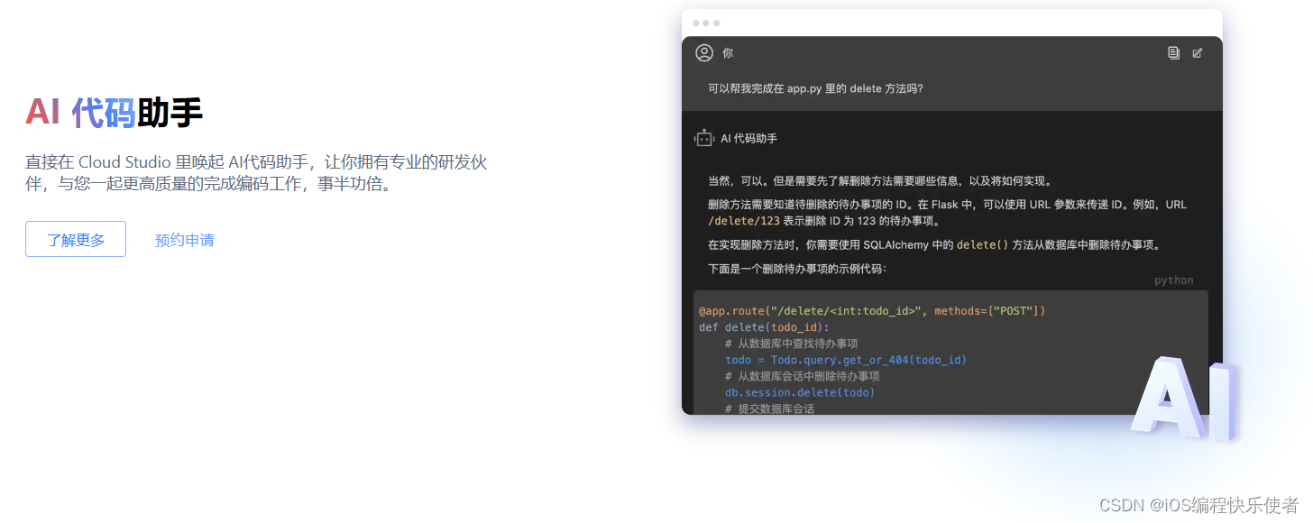Click the description paragraph starting 直接在 Cloud Studio

[x=256, y=173]
